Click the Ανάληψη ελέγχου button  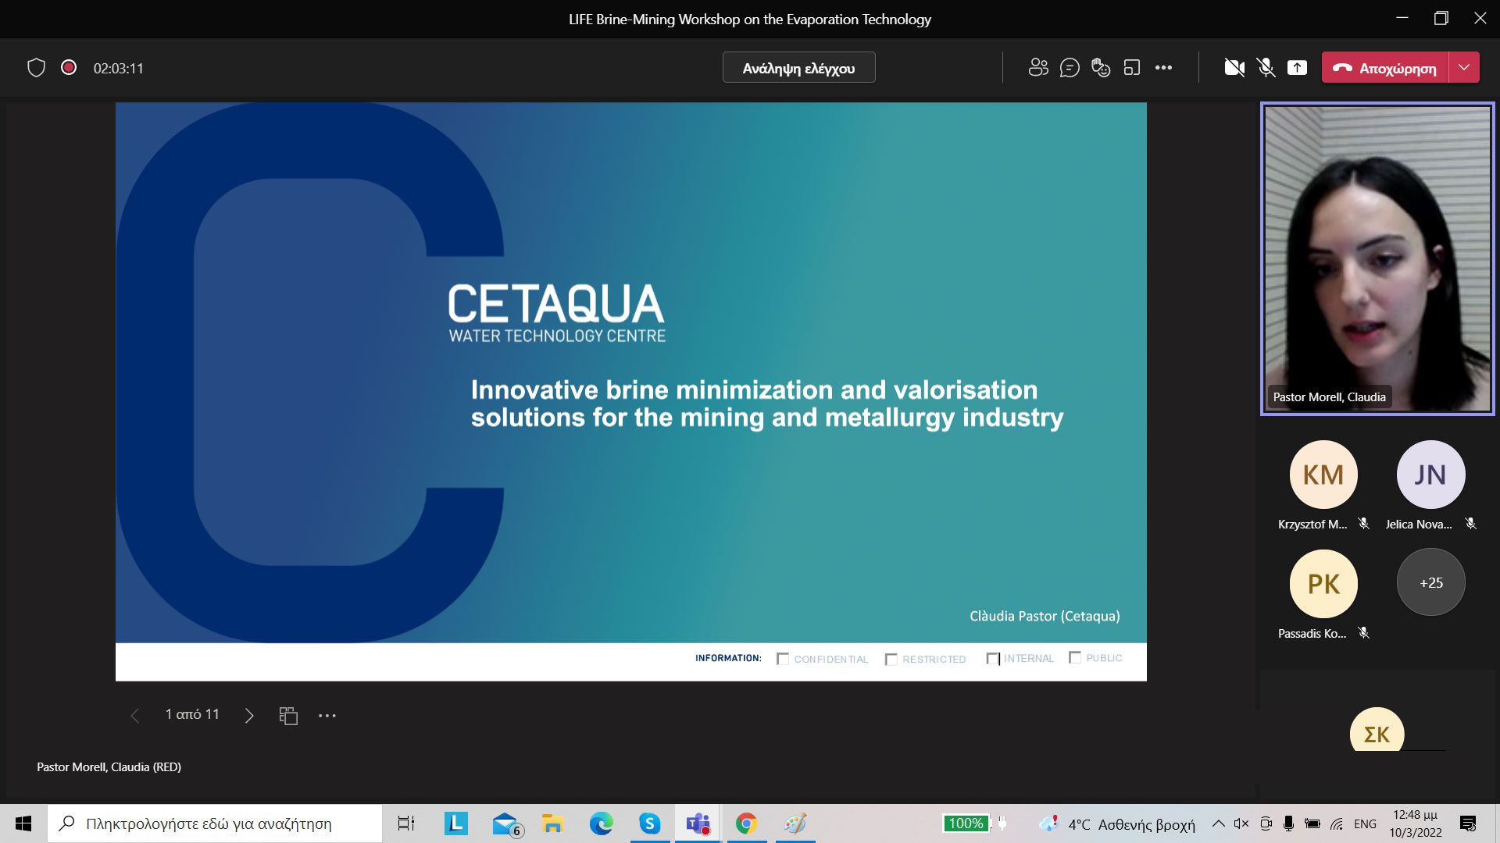[x=798, y=68]
